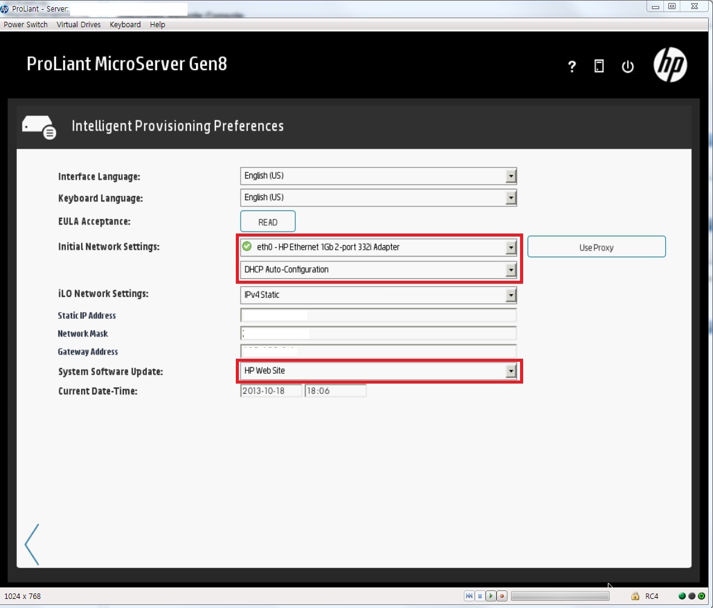Click the HP logo
The height and width of the screenshot is (608, 713).
point(670,65)
